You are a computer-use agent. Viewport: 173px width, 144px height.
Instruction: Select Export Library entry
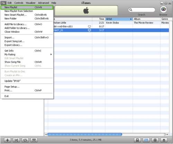click(x=27, y=45)
